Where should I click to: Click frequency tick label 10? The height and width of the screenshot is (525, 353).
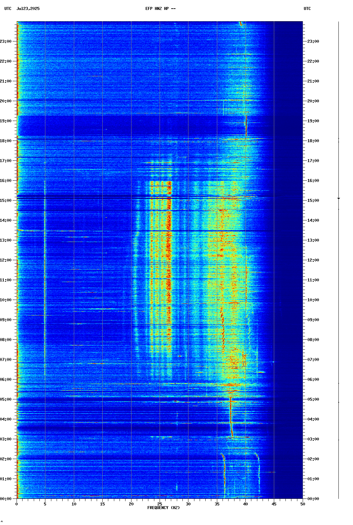(x=74, y=504)
